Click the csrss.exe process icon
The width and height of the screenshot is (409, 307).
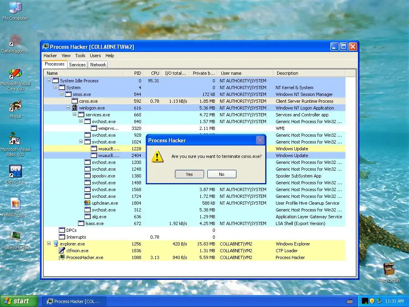(75, 101)
